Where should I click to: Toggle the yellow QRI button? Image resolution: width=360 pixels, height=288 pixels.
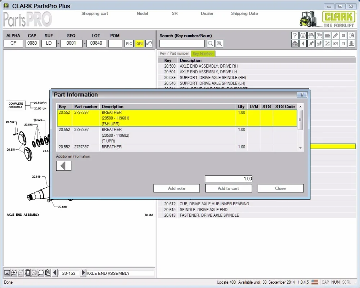[139, 44]
